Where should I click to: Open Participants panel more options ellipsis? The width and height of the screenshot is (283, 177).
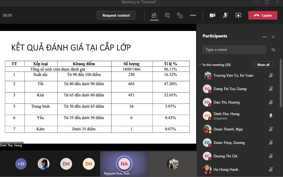[x=265, y=37]
